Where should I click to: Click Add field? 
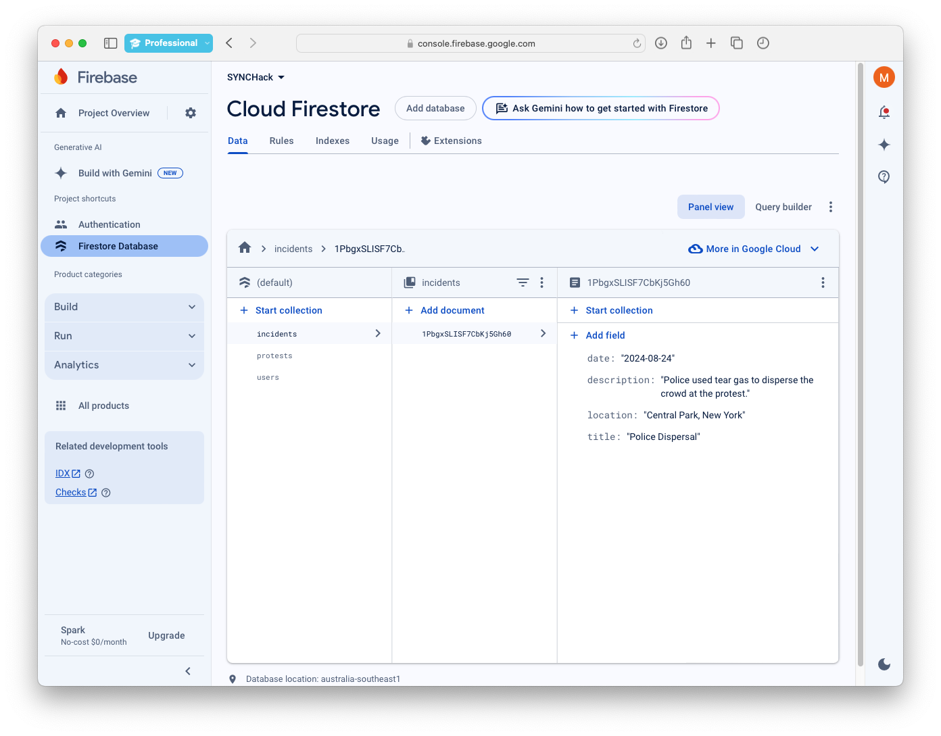pos(598,335)
